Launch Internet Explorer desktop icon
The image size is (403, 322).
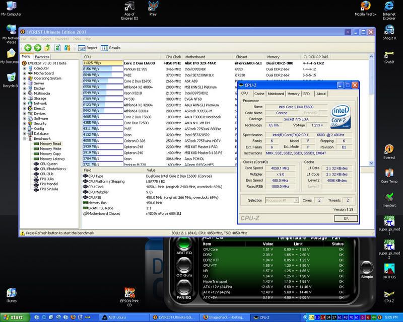(389, 11)
